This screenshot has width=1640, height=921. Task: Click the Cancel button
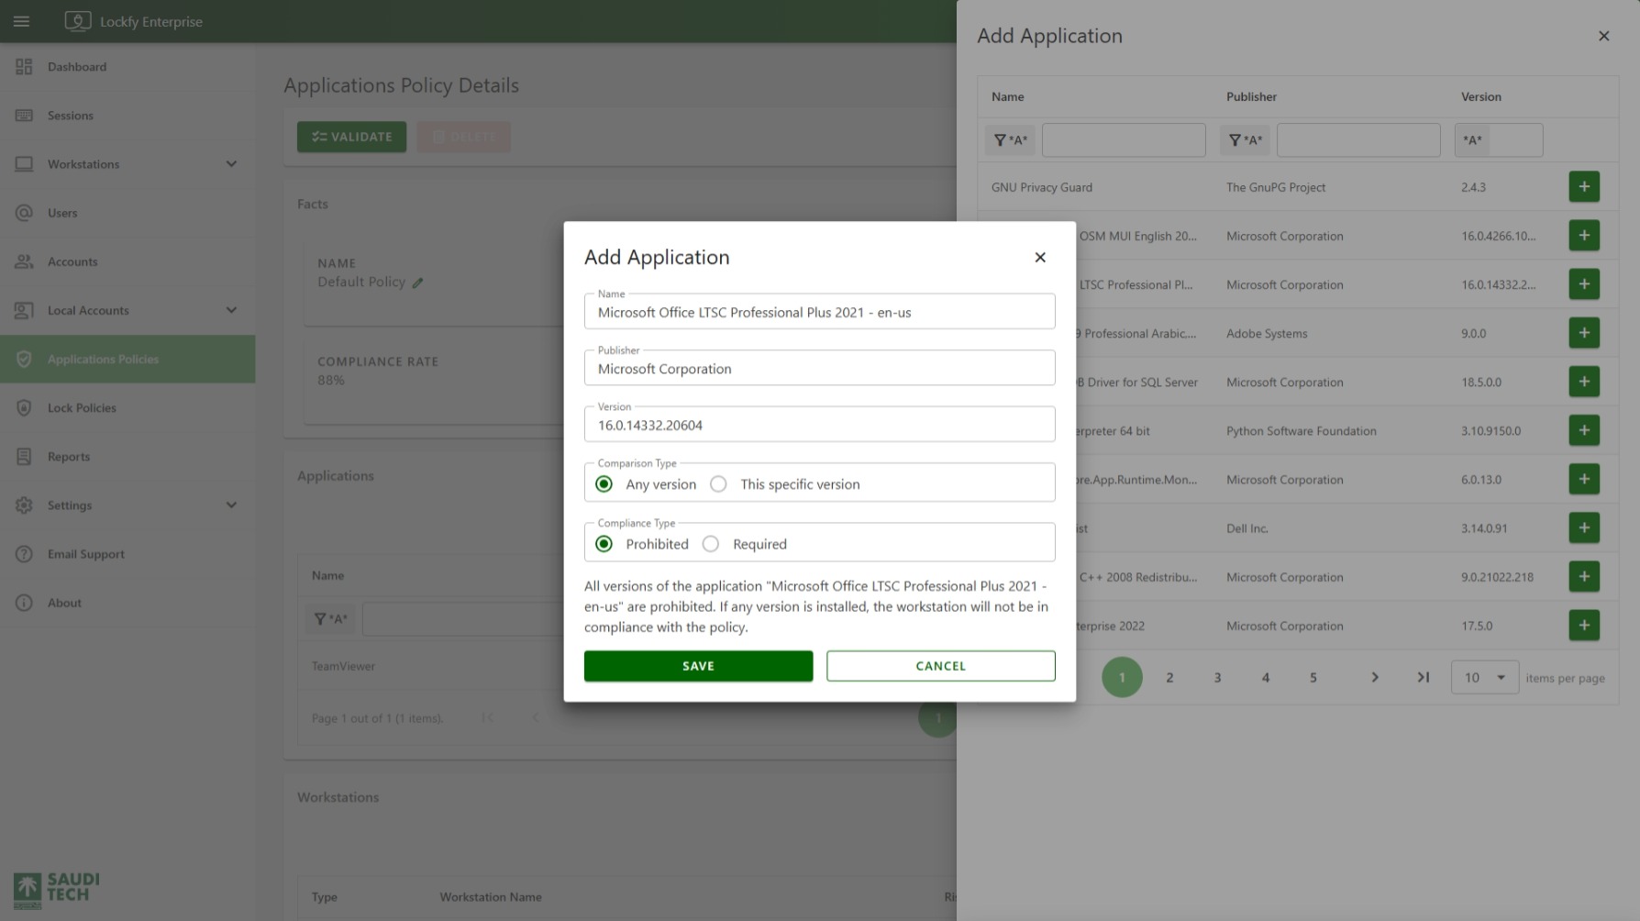pyautogui.click(x=940, y=666)
